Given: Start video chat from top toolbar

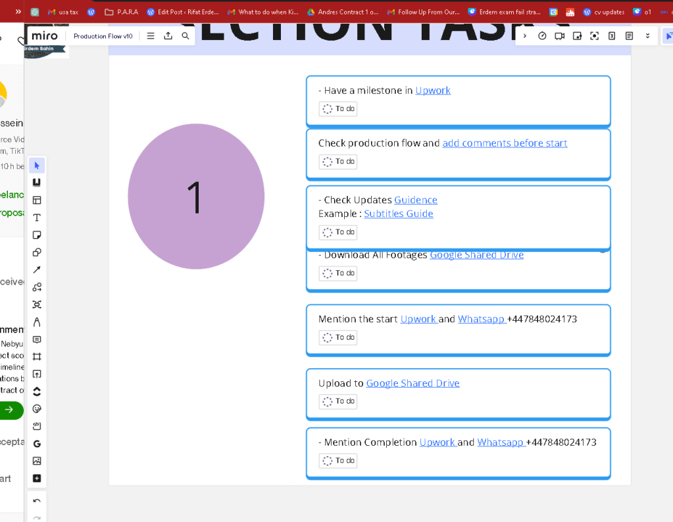Looking at the screenshot, I should [560, 36].
